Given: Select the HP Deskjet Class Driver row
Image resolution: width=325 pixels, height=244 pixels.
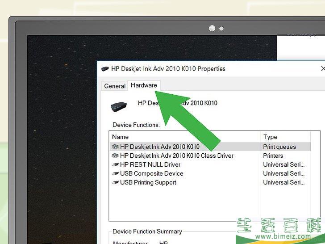Looking at the screenshot, I should [x=210, y=156].
